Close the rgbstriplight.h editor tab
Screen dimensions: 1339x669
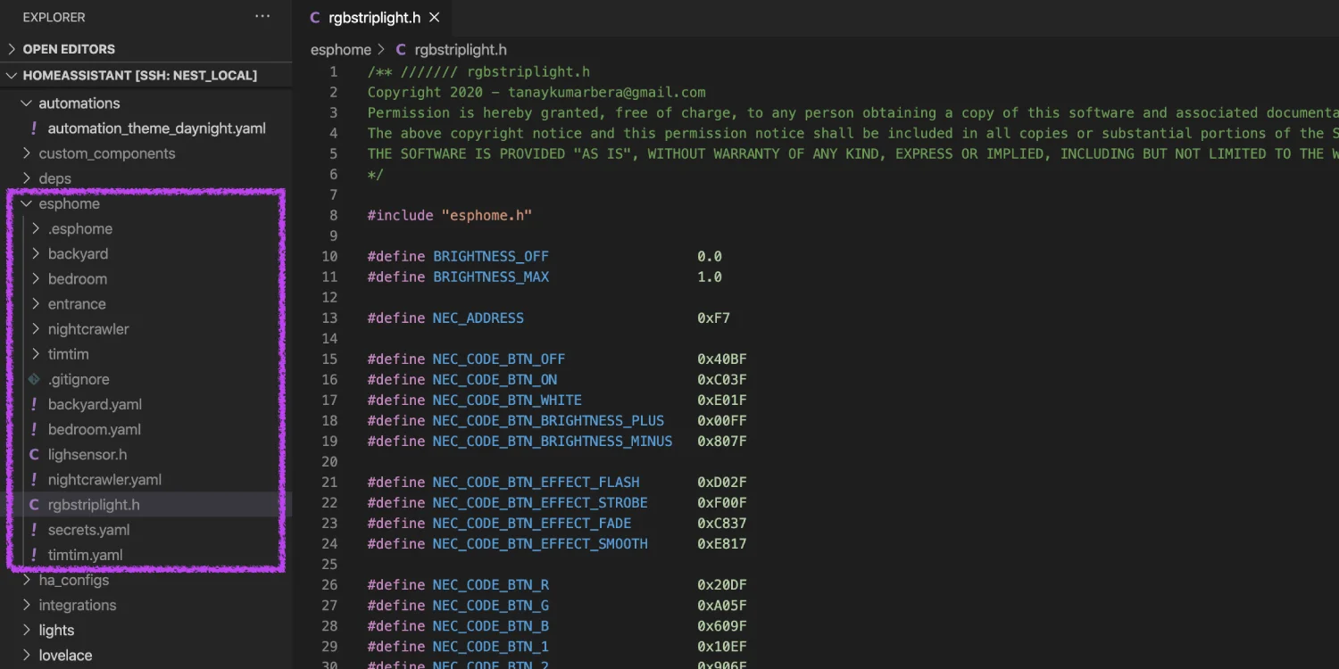pyautogui.click(x=435, y=18)
